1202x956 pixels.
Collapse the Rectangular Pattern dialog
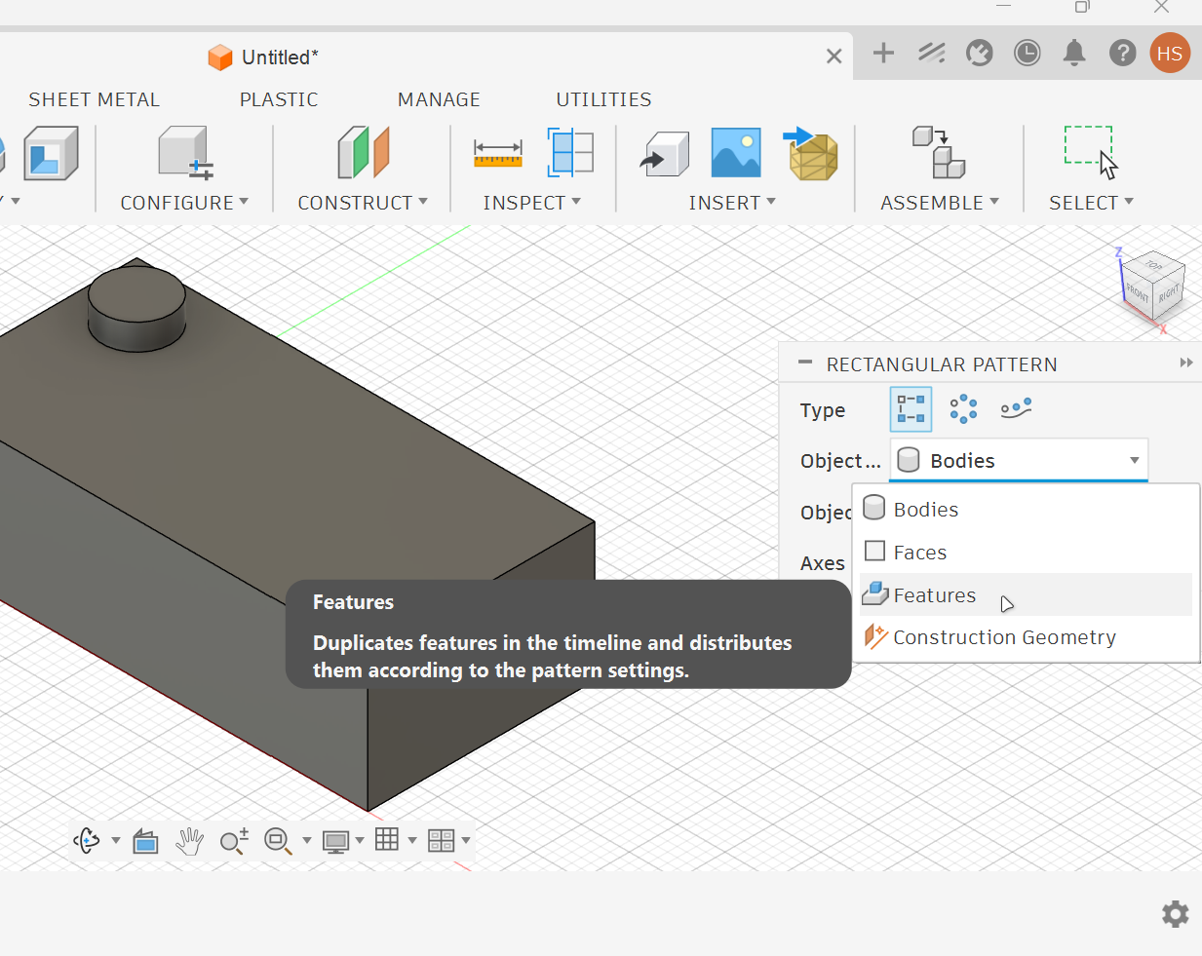pyautogui.click(x=805, y=363)
